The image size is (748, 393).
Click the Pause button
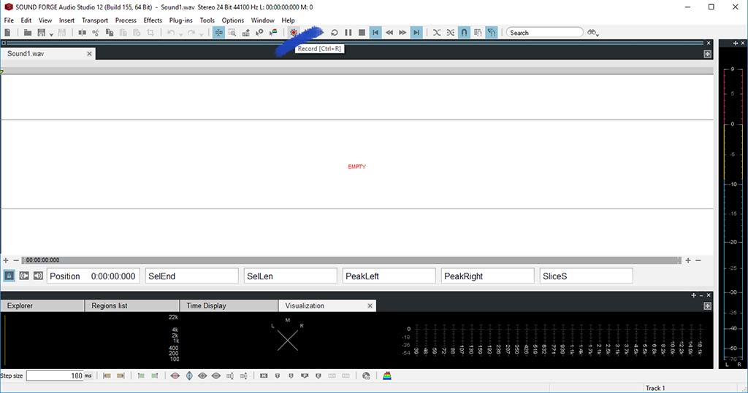point(348,32)
